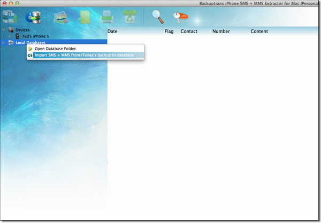Image resolution: width=321 pixels, height=223 pixels.
Task: Click the Content column header
Action: (259, 32)
